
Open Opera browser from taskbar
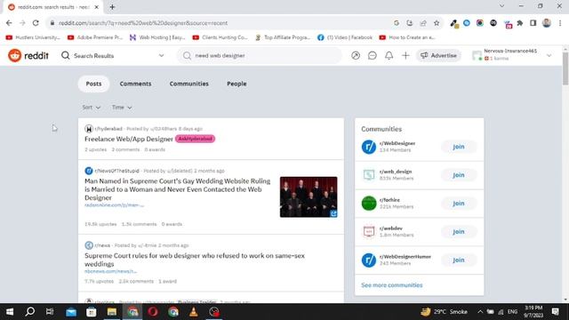click(153, 312)
